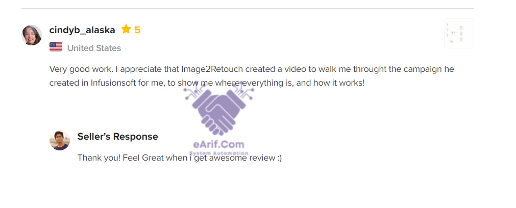Click the smiley at the reply's end
The height and width of the screenshot is (208, 516).
coord(279,158)
